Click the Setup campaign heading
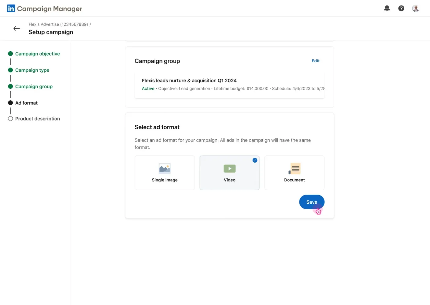 (x=51, y=32)
